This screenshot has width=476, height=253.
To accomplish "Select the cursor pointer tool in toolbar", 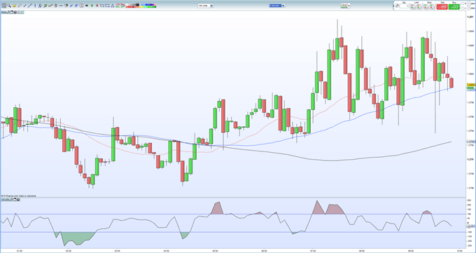I will 3,6.
